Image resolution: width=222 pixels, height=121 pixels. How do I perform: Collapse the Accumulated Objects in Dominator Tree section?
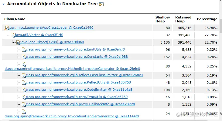4,4
